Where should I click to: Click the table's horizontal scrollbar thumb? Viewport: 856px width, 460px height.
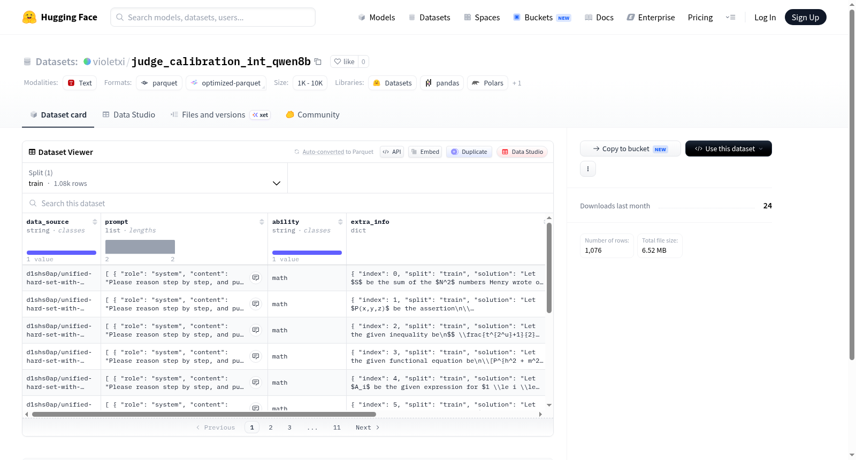(204, 414)
